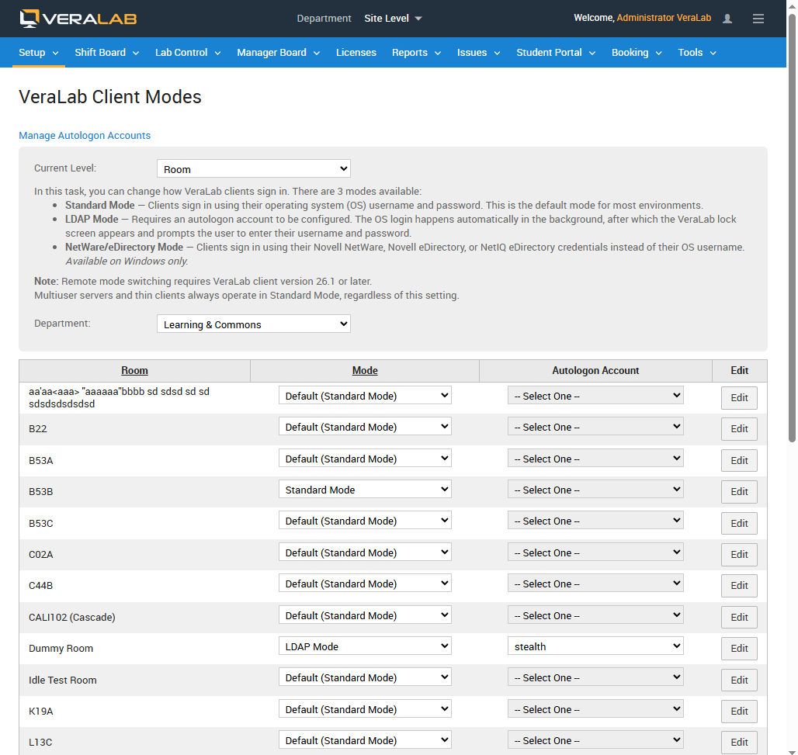Image resolution: width=798 pixels, height=755 pixels.
Task: Open the Mode dropdown for room C44B
Action: coord(365,584)
